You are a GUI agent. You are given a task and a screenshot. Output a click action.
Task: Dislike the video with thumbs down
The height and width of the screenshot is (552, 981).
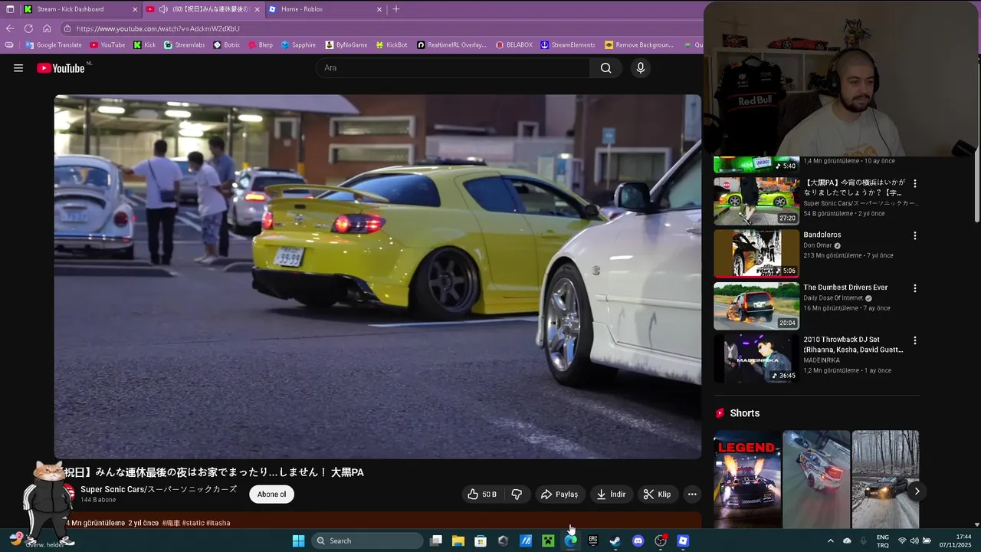click(517, 495)
